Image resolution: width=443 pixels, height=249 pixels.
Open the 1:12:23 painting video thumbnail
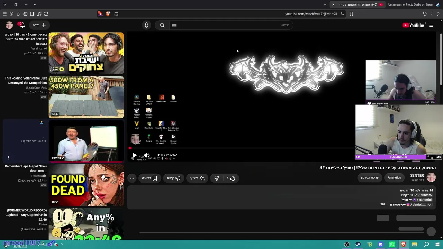click(86, 141)
